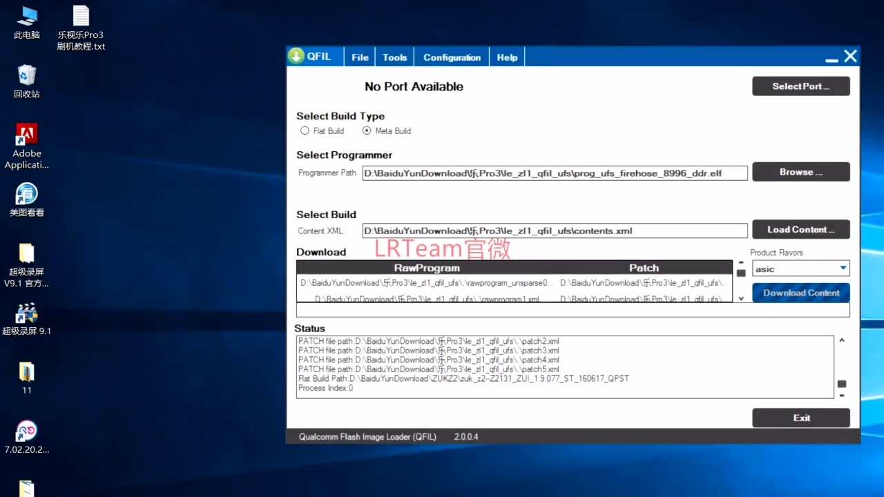Close the QFIL window
The image size is (884, 497).
click(851, 57)
